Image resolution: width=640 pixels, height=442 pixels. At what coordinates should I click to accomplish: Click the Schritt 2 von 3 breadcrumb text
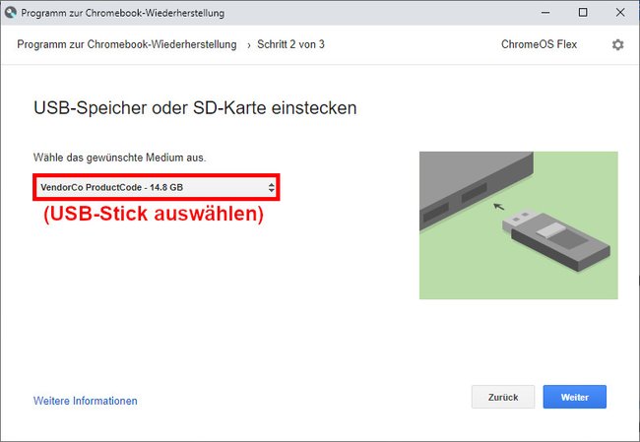click(x=290, y=44)
